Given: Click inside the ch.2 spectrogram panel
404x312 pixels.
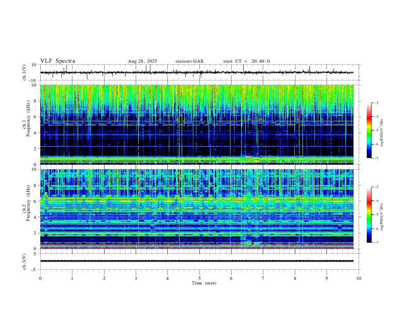Looking at the screenshot, I should [197, 209].
